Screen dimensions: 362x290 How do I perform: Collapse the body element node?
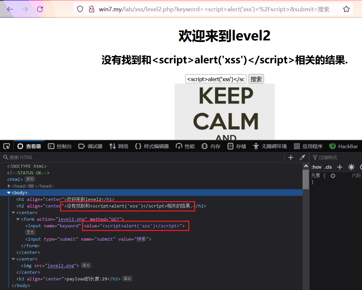point(9,193)
